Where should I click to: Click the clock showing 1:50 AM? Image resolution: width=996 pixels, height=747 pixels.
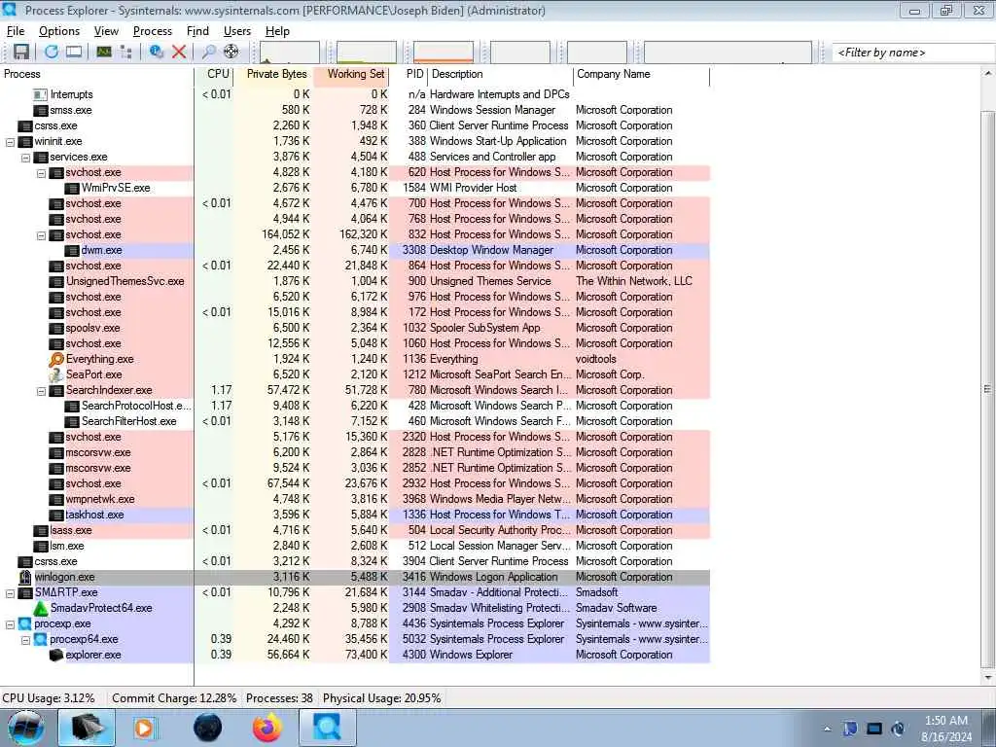click(945, 721)
